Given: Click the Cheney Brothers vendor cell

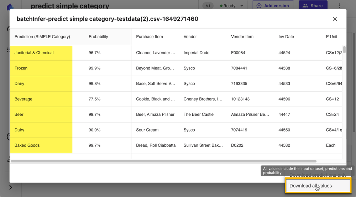Looking at the screenshot, I should click(203, 99).
